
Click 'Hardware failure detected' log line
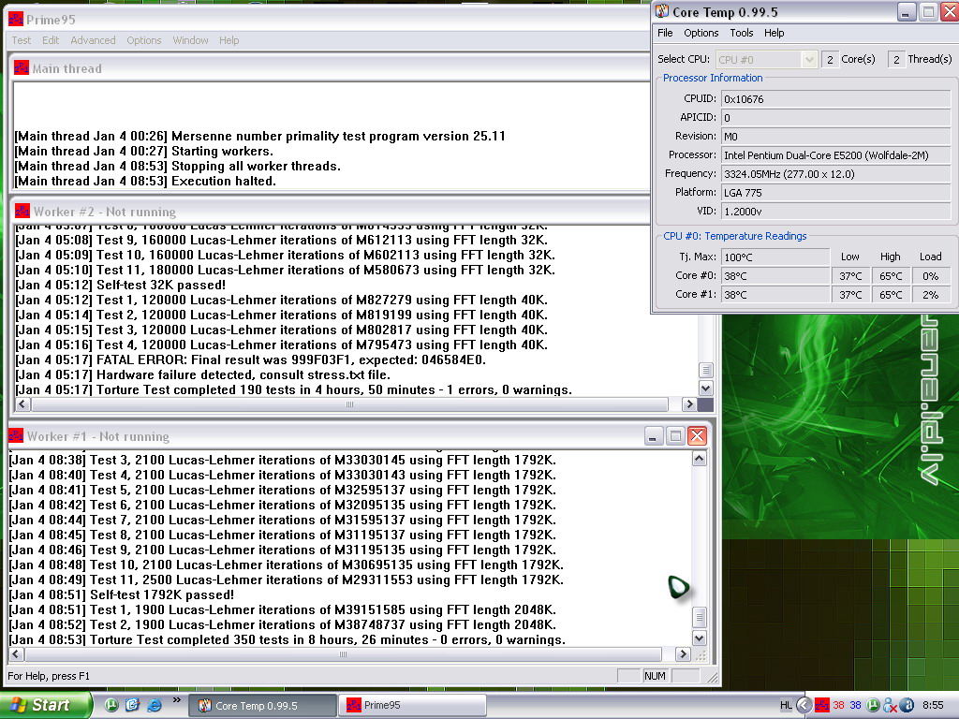202,374
